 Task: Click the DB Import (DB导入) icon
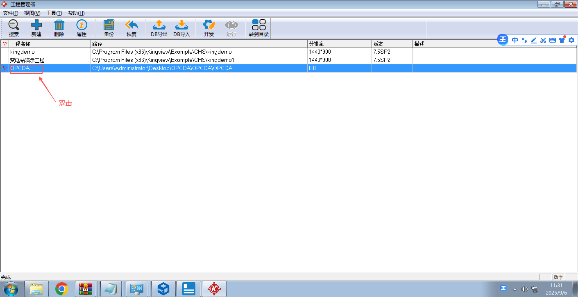[x=181, y=28]
